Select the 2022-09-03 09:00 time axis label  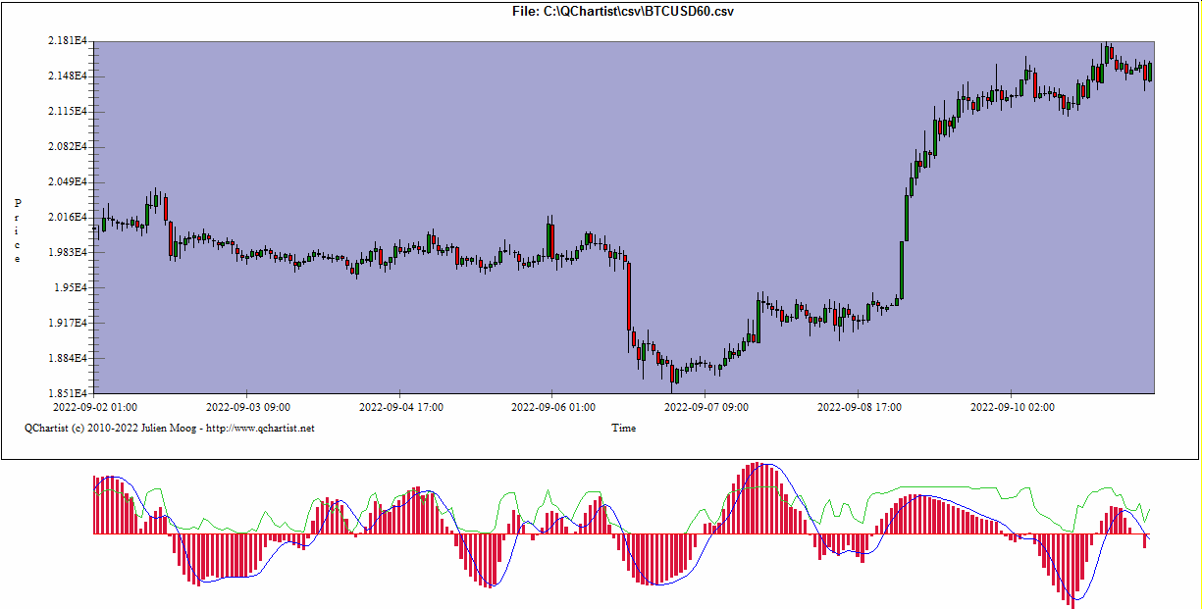coord(247,406)
